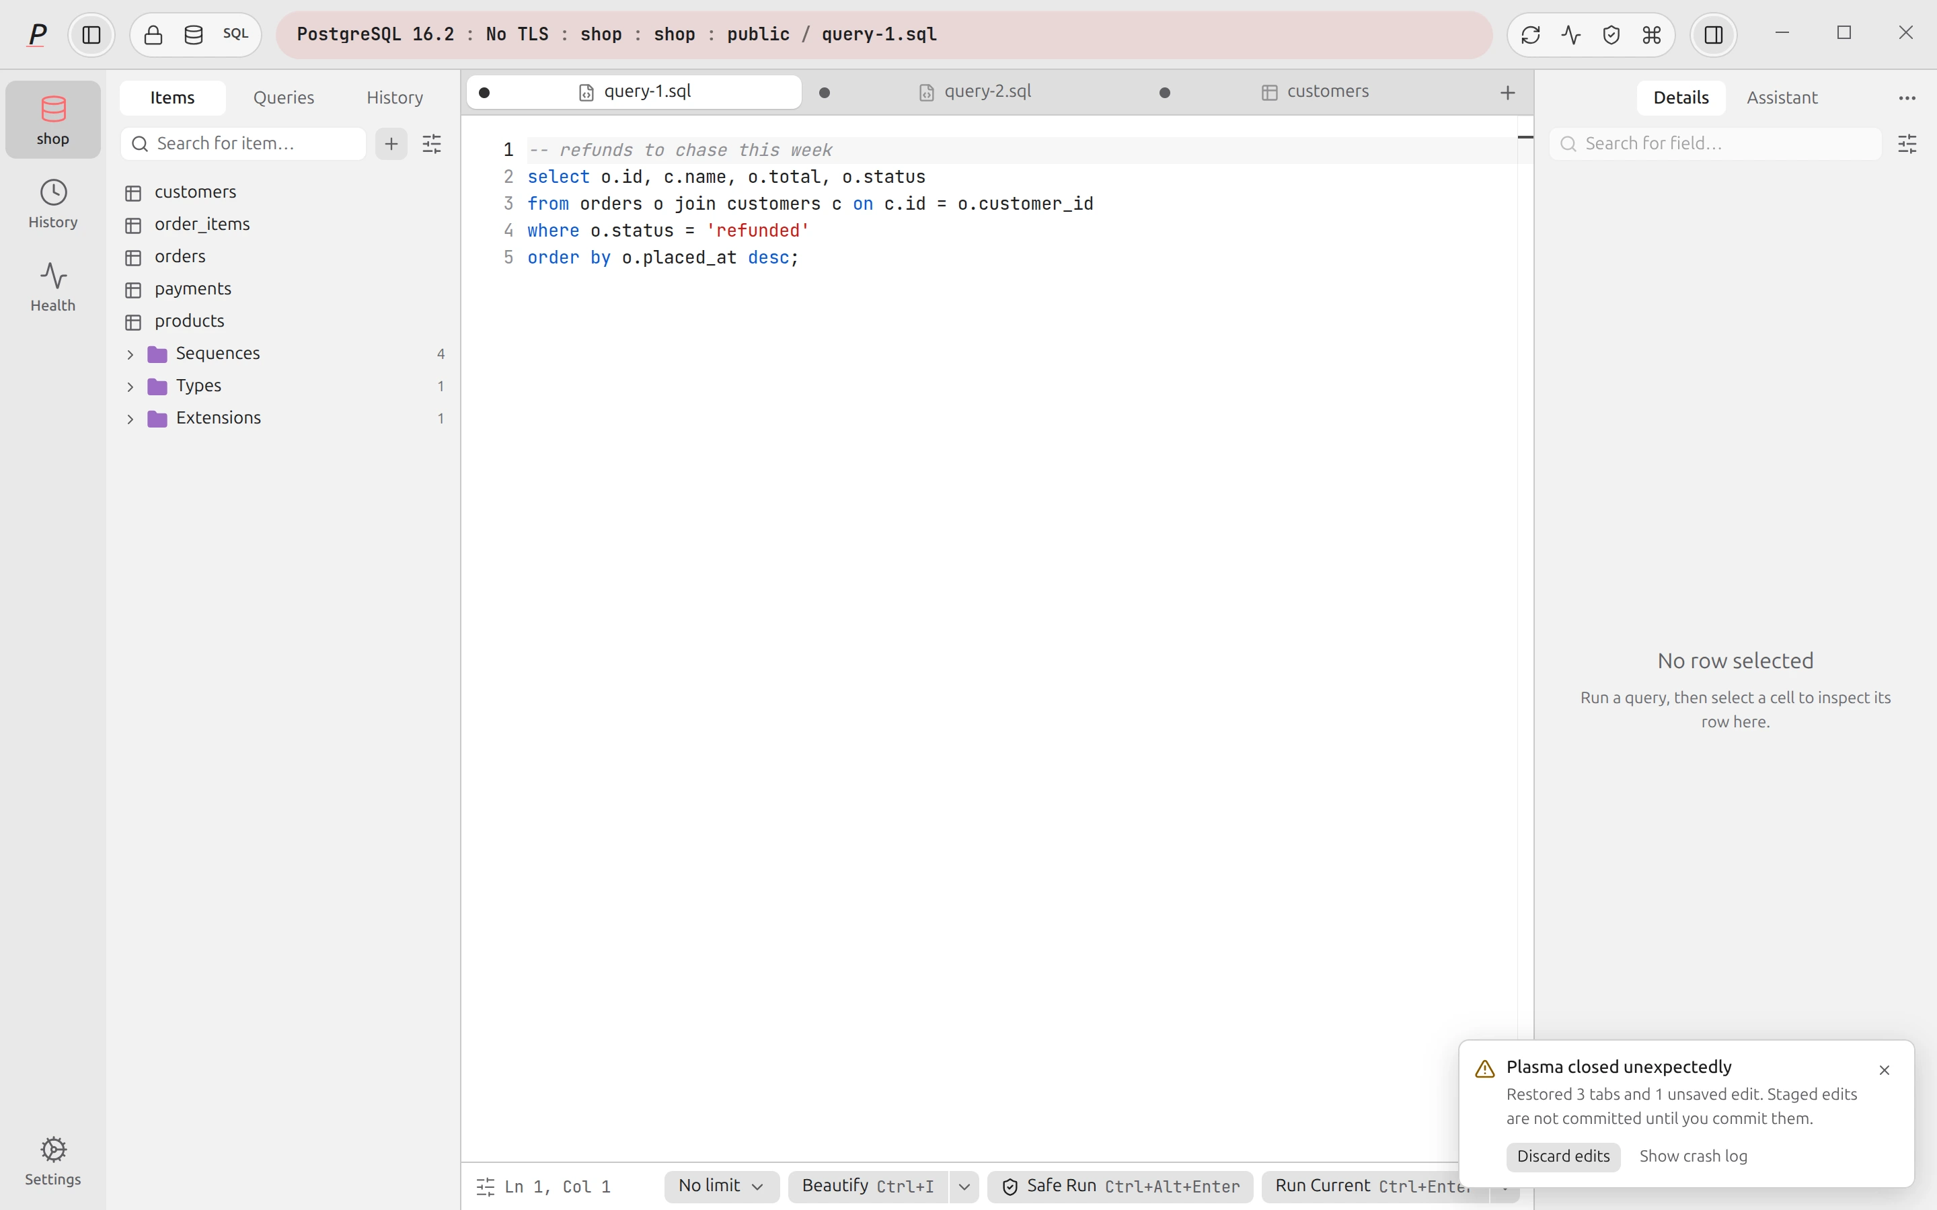Switch to the Queries tab

[283, 97]
